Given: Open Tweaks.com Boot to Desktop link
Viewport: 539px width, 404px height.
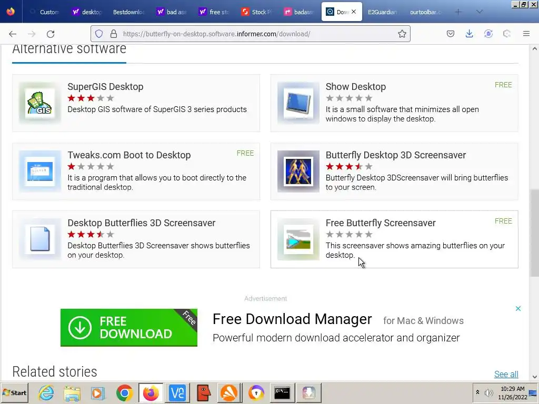Looking at the screenshot, I should tap(129, 155).
